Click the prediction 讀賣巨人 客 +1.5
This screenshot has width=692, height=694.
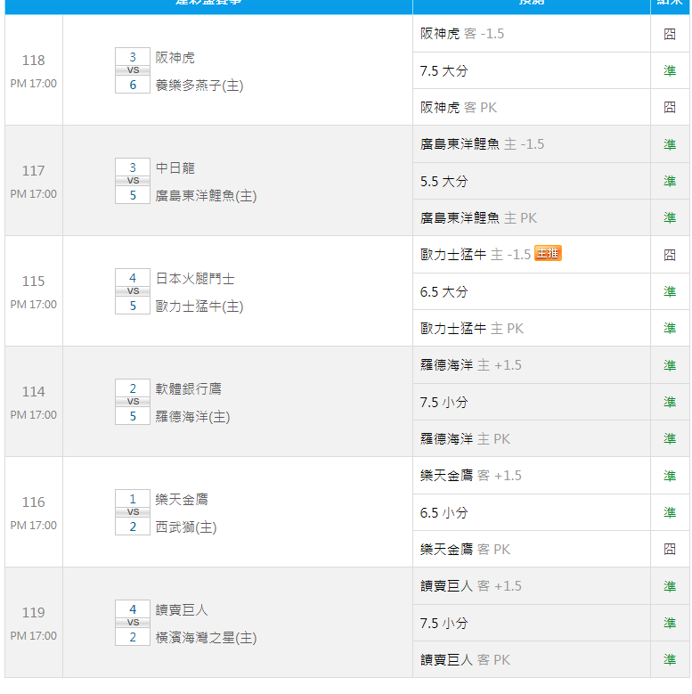tap(471, 586)
